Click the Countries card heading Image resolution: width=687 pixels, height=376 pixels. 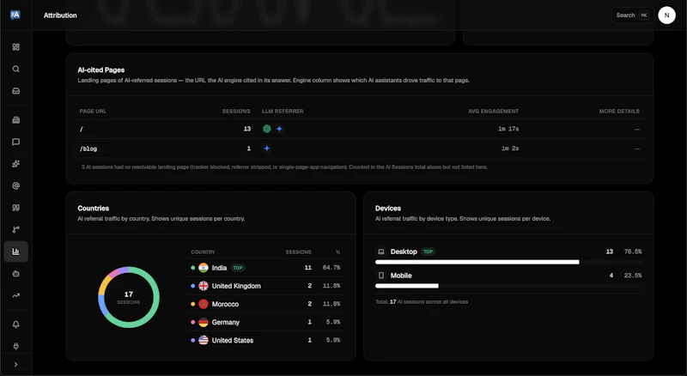click(94, 208)
